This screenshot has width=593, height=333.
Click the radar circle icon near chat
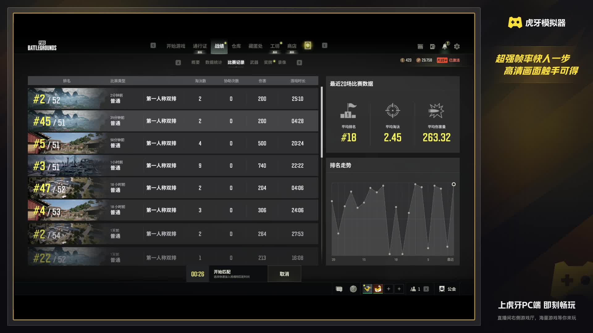353,289
